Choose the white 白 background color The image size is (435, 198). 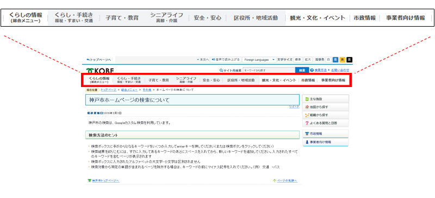tap(328, 59)
